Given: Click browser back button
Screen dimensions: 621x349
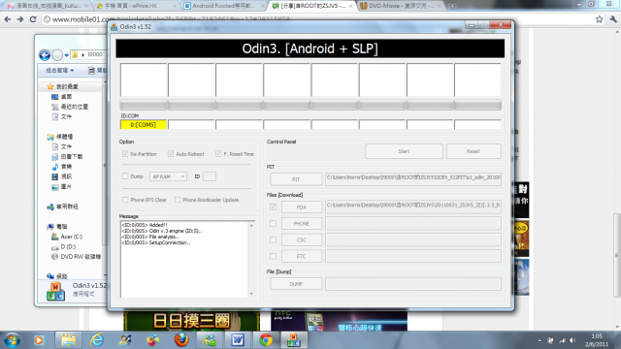Looking at the screenshot, I should [x=8, y=19].
